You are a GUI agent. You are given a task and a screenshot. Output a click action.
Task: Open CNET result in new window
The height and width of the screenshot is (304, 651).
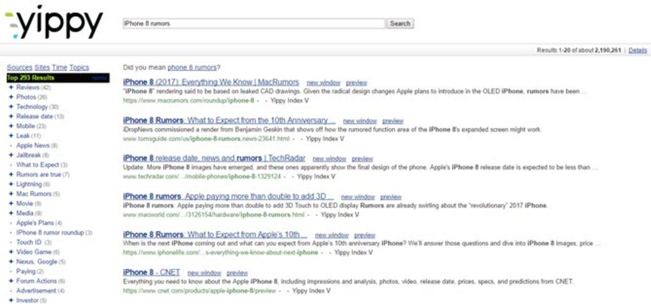pyautogui.click(x=205, y=273)
